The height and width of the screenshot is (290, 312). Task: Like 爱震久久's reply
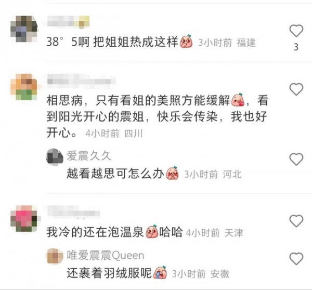point(296,159)
